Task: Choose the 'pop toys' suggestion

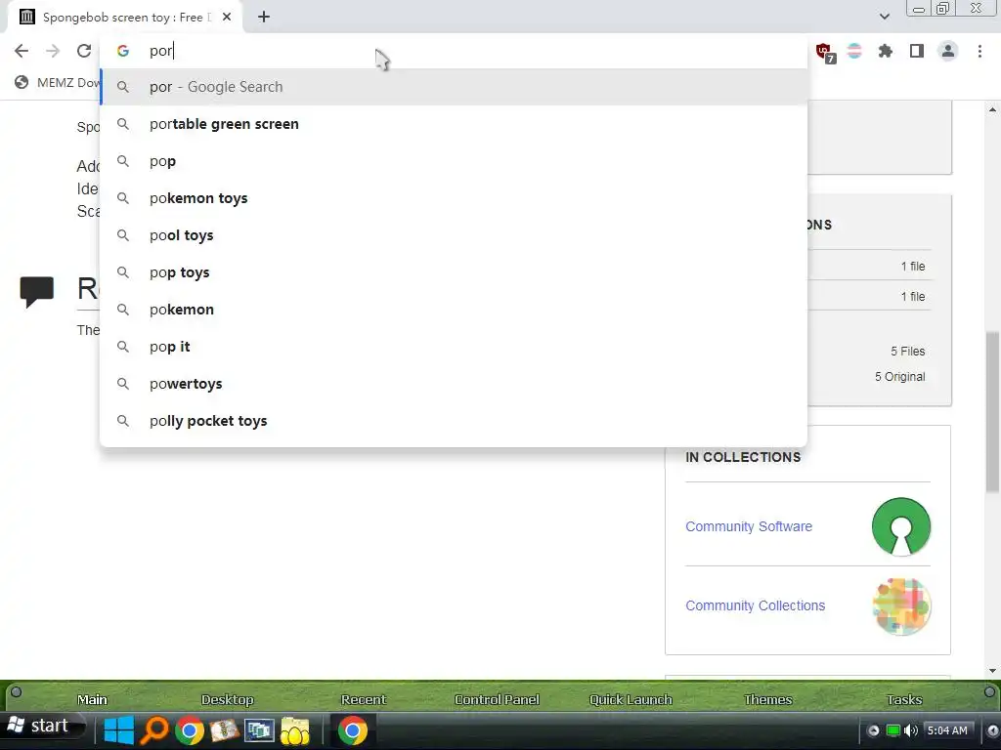Action: point(454,272)
